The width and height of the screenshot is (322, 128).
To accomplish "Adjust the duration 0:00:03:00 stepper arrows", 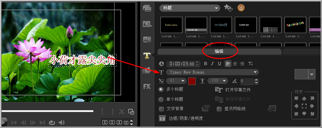I will click(x=197, y=64).
